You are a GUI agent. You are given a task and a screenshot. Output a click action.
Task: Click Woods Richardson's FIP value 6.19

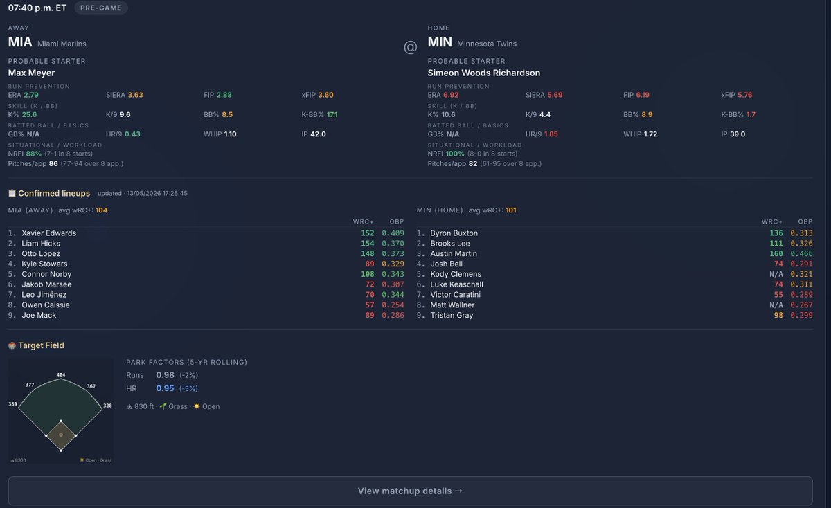[643, 95]
